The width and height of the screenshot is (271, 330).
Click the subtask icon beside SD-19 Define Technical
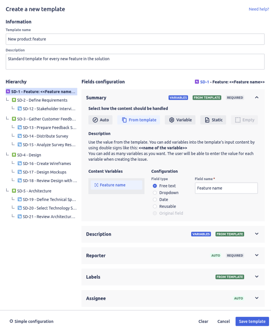[19, 200]
